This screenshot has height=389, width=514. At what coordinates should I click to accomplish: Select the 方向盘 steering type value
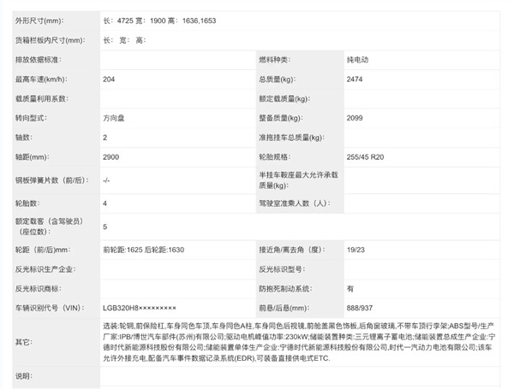[114, 118]
